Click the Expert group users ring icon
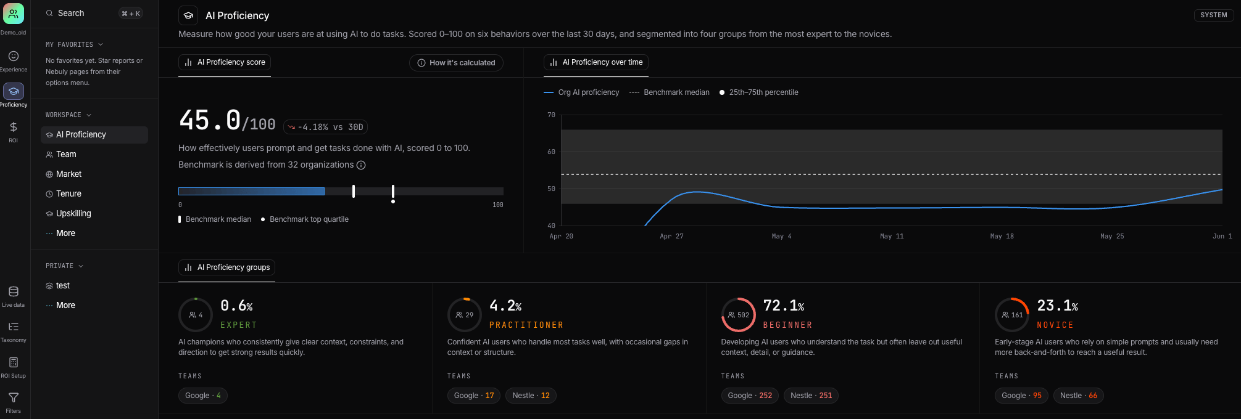The width and height of the screenshot is (1241, 419). (196, 315)
